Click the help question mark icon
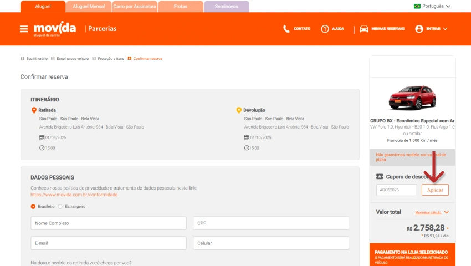The width and height of the screenshot is (471, 266). [x=325, y=29]
